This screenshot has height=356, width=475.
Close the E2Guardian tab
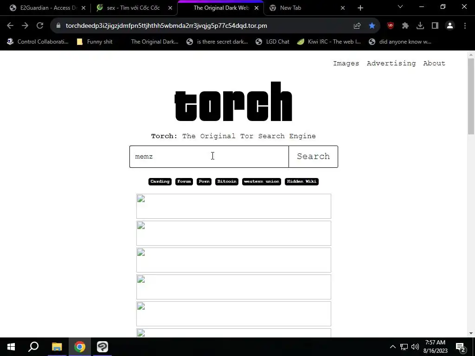pos(83,8)
